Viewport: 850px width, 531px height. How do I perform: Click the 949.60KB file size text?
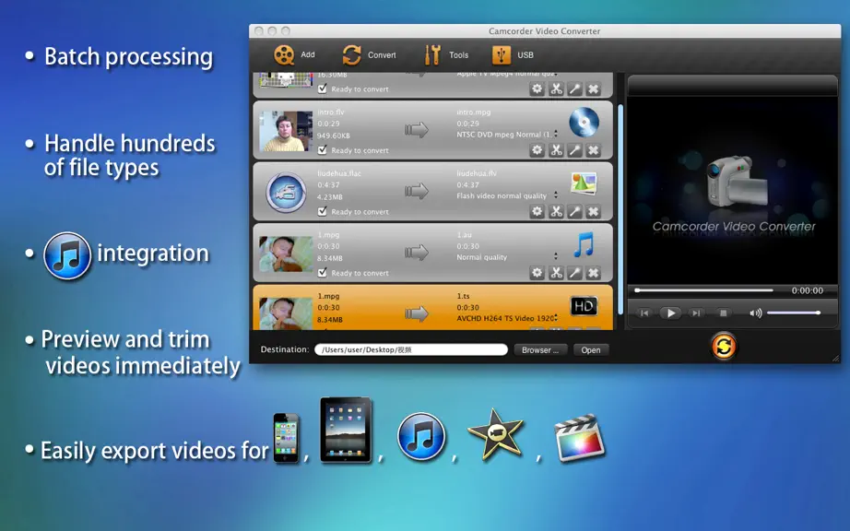pyautogui.click(x=334, y=136)
